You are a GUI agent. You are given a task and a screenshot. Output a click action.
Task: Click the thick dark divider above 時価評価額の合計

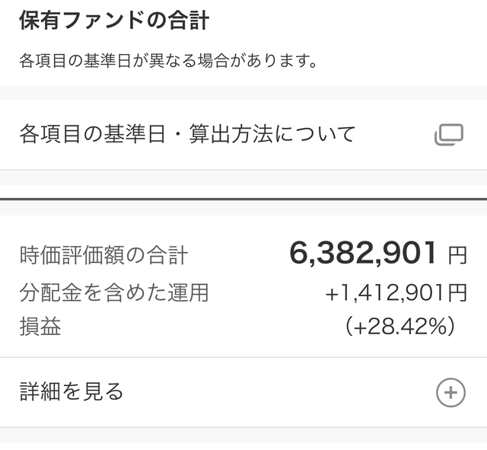(x=243, y=199)
